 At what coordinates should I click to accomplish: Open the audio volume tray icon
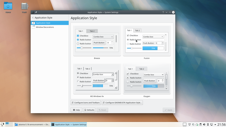[x=204, y=124]
